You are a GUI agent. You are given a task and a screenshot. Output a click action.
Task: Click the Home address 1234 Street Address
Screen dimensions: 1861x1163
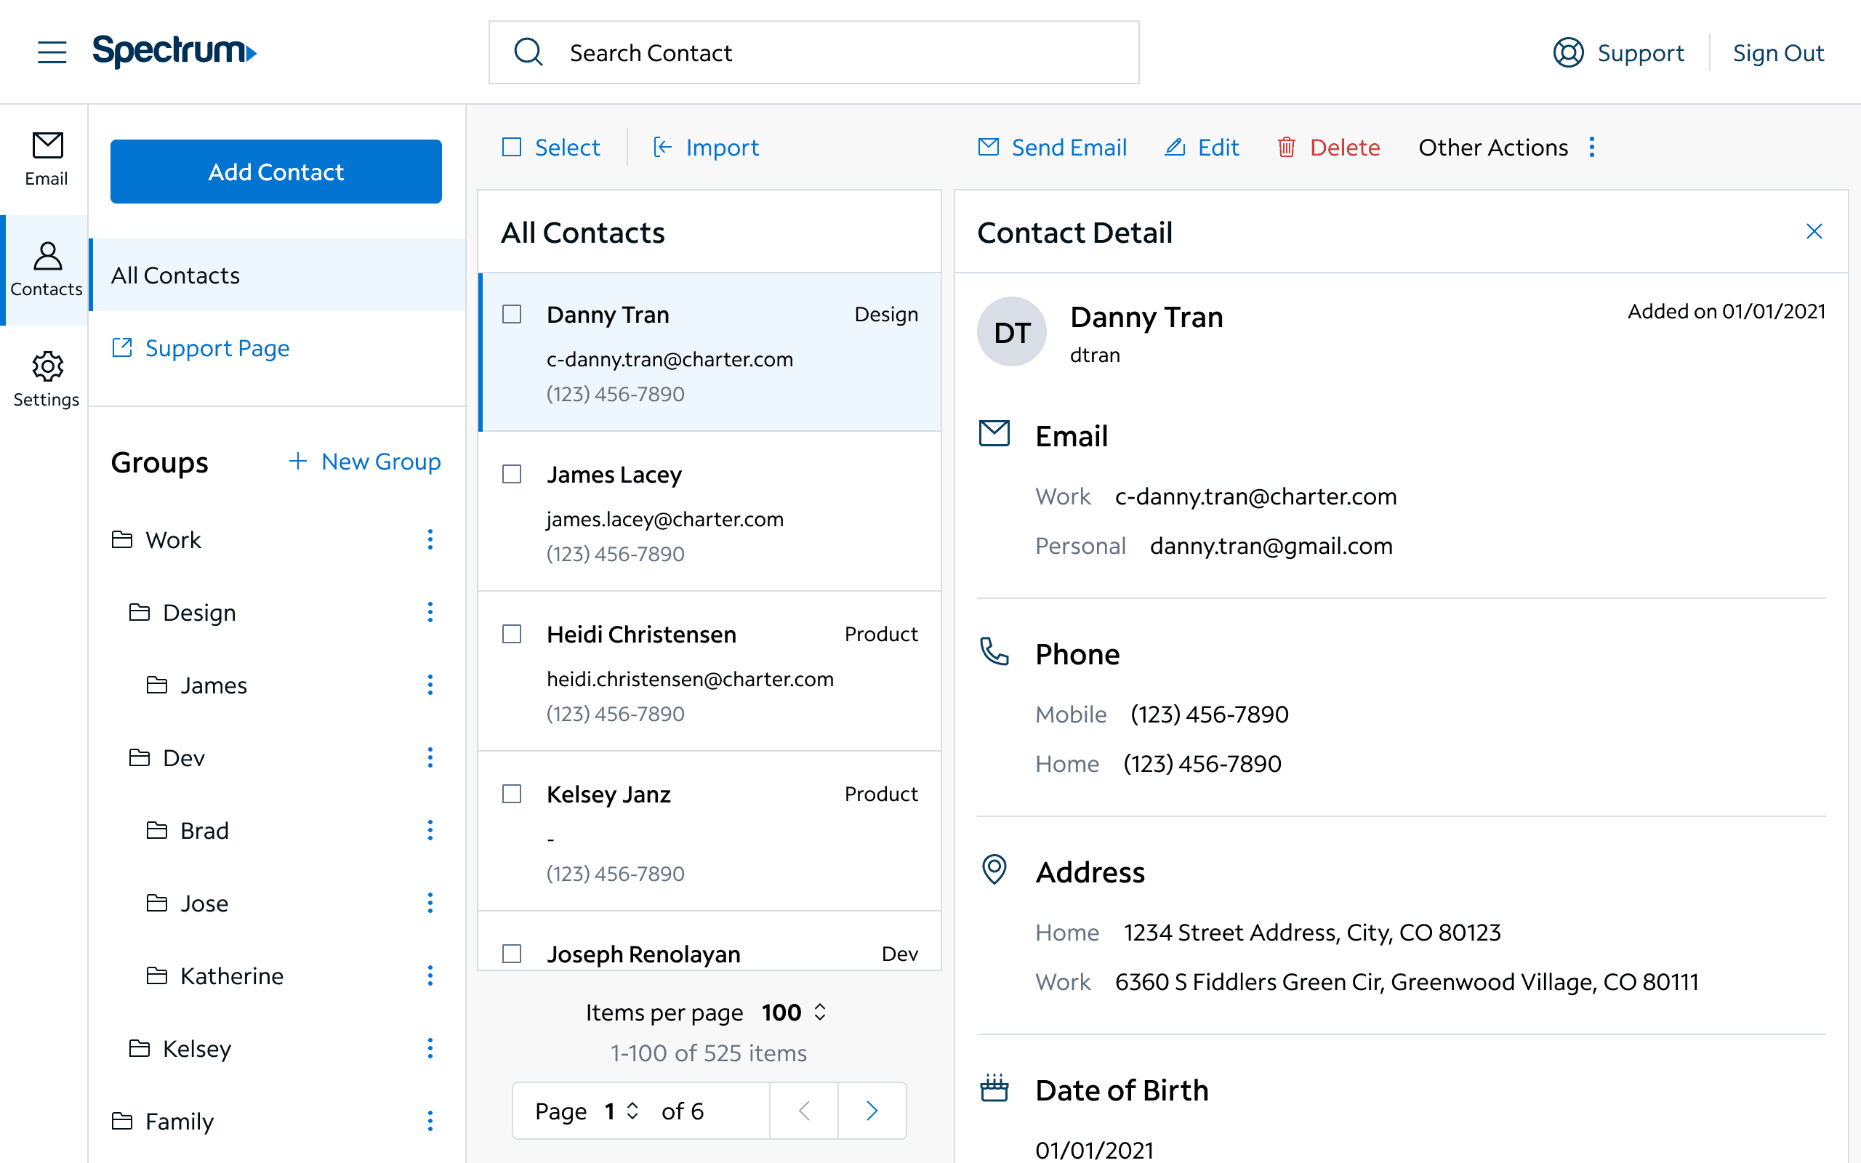[1312, 933]
